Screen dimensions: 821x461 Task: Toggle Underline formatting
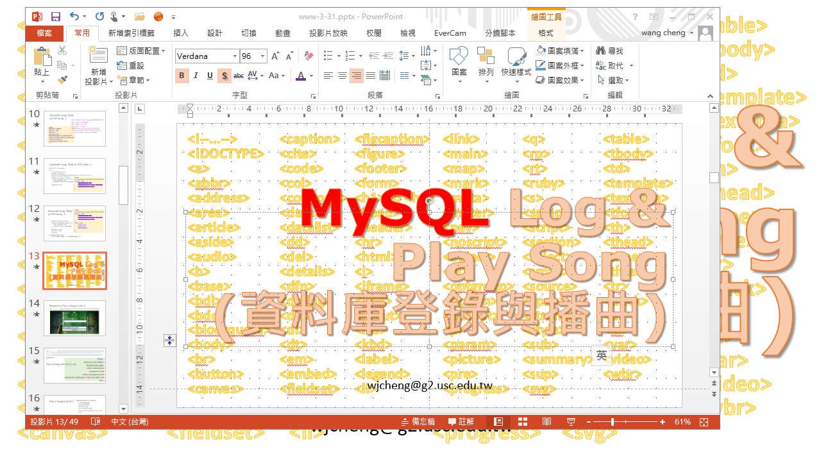[210, 76]
